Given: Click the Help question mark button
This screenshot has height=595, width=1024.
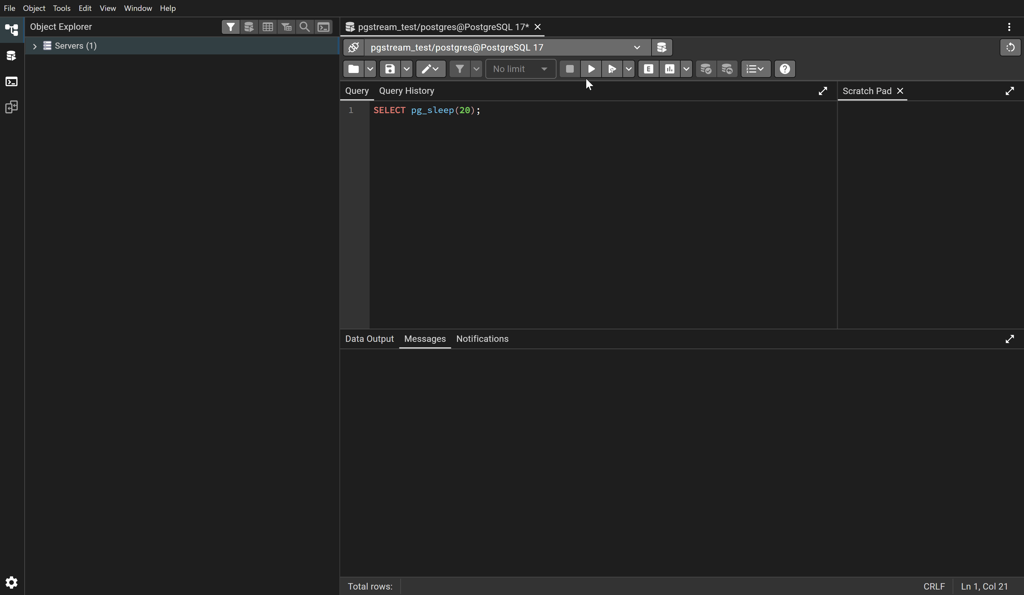Looking at the screenshot, I should point(785,69).
